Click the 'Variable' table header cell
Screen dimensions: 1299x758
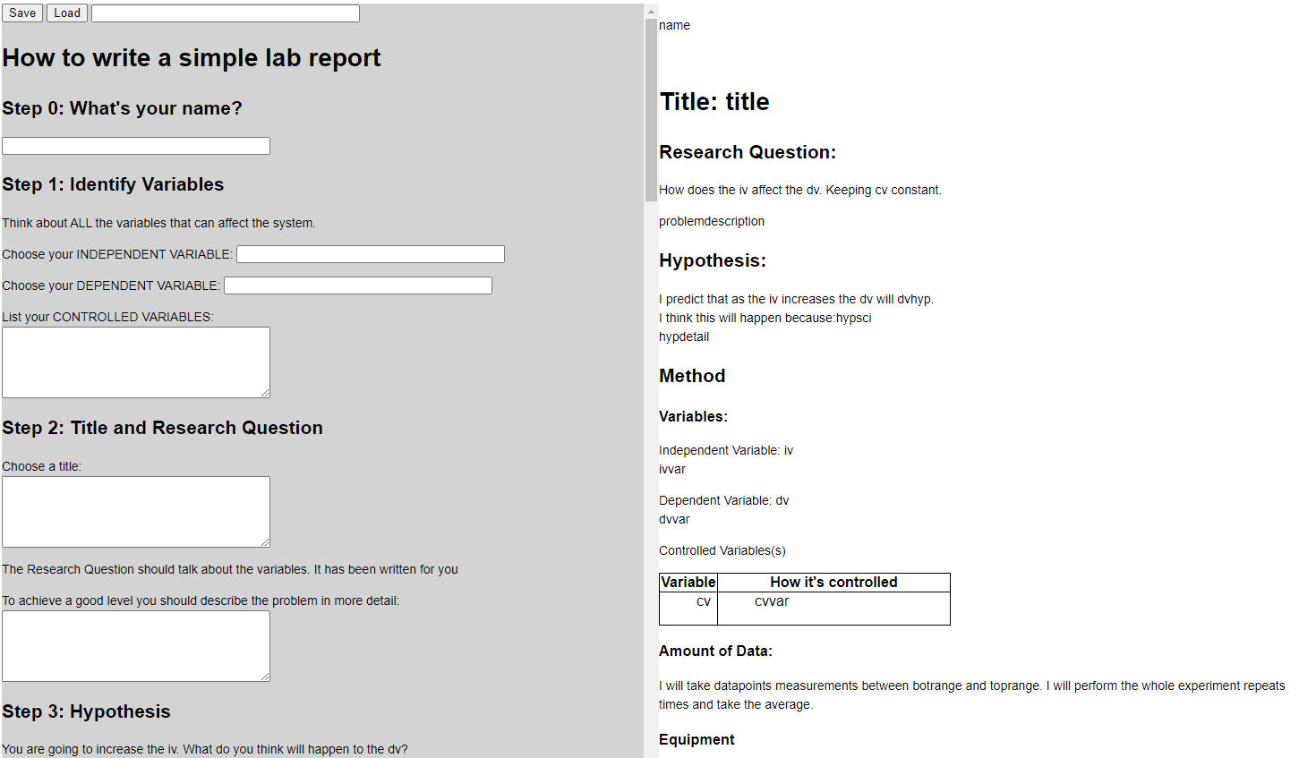(688, 583)
